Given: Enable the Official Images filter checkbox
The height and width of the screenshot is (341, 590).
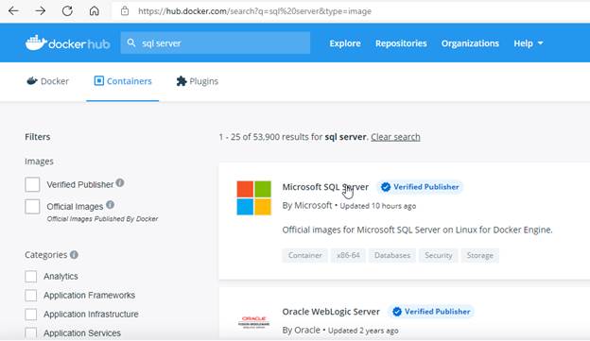Looking at the screenshot, I should [x=32, y=207].
